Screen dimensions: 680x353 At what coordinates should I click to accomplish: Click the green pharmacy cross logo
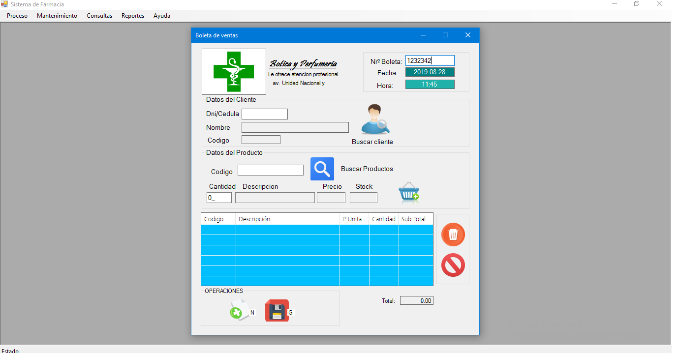(234, 72)
